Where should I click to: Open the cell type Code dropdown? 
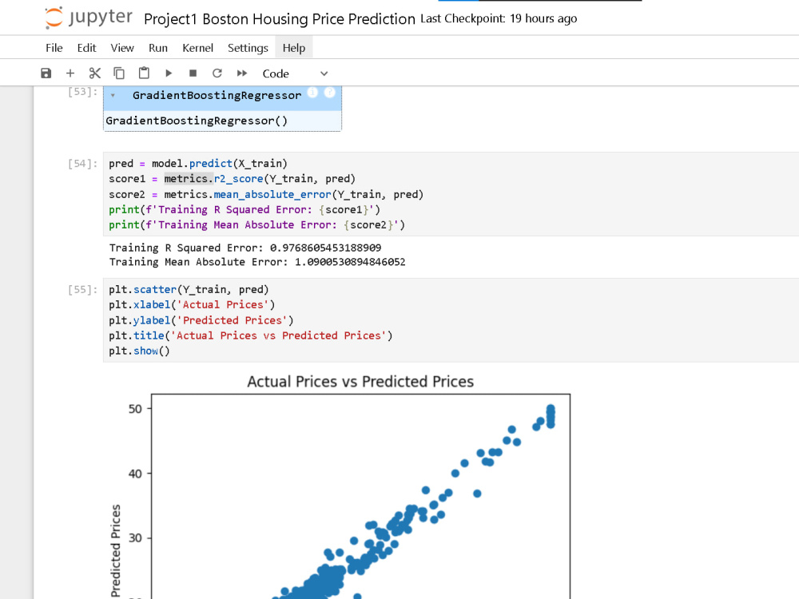295,73
